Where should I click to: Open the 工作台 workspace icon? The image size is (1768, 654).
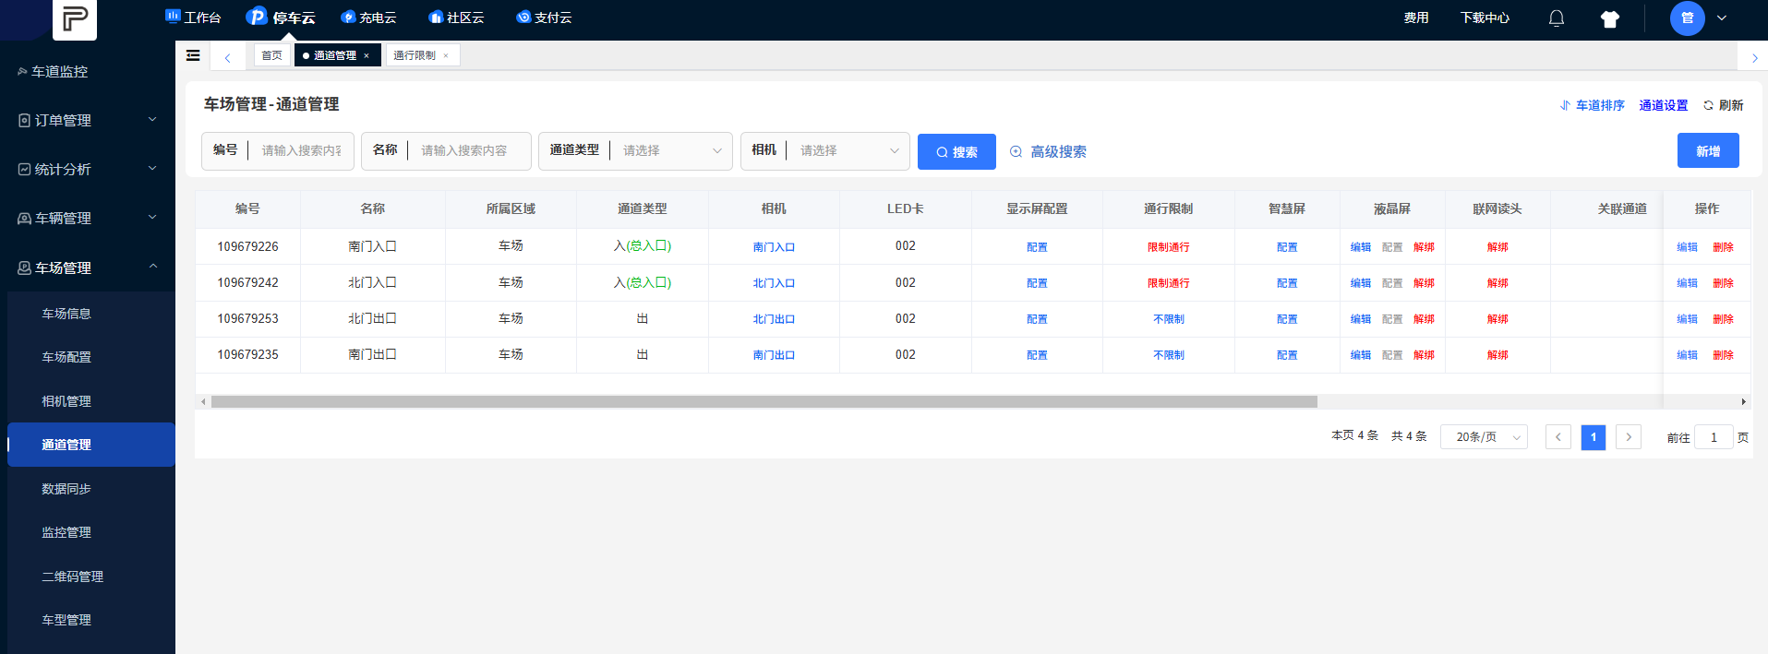point(173,17)
